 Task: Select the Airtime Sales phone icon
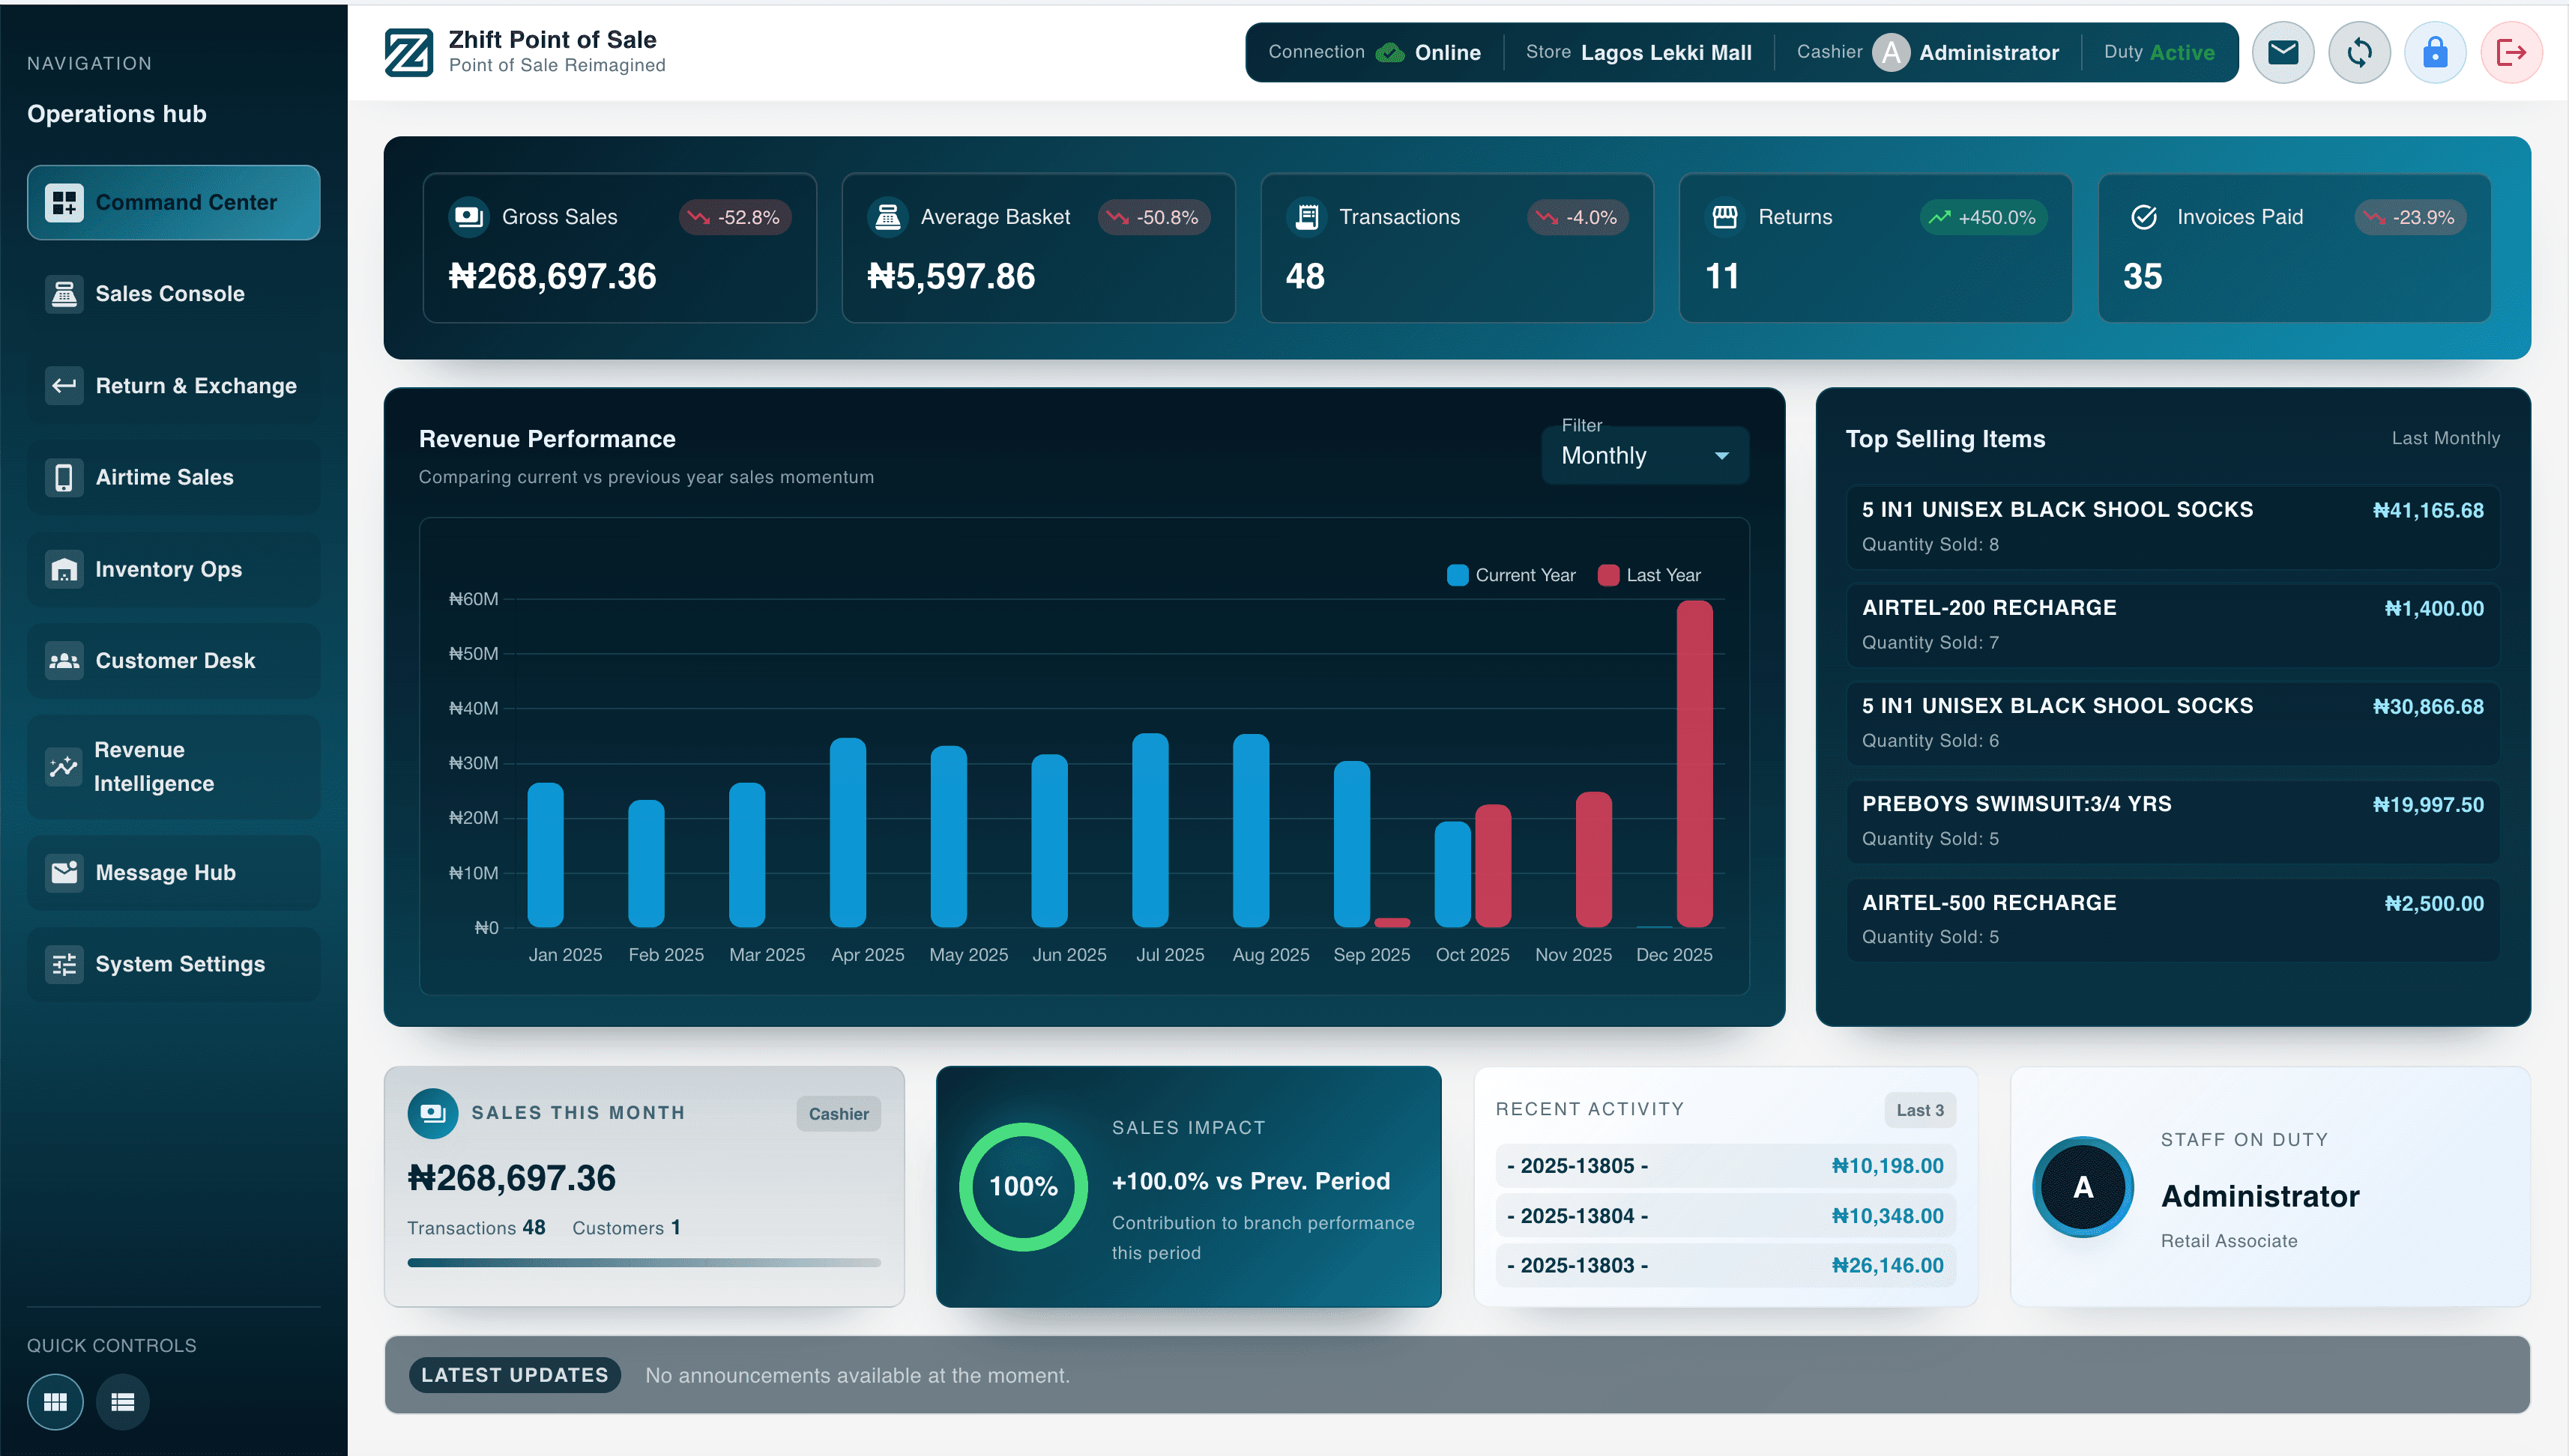point(64,477)
